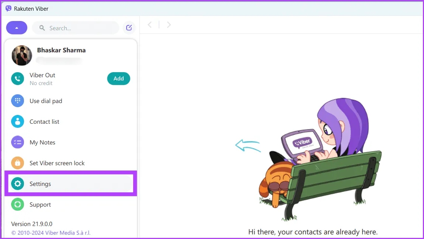Go forward with the right chevron arrow
The image size is (424, 239).
[x=169, y=25]
